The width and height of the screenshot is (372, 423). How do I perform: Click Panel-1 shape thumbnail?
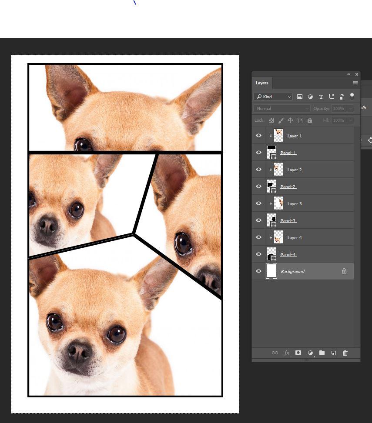coord(271,153)
